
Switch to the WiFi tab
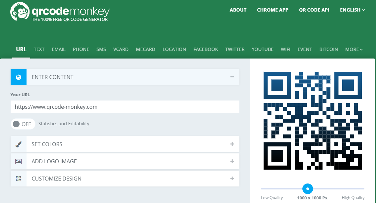[285, 49]
